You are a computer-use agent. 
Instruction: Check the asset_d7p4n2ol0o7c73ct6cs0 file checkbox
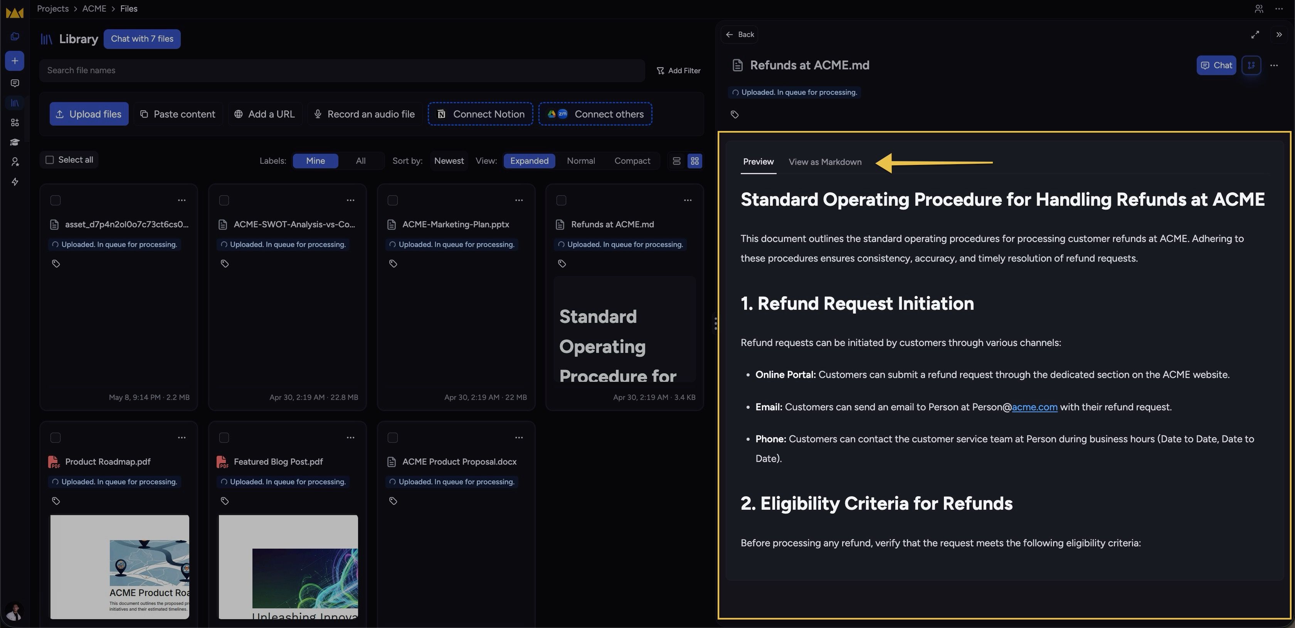[55, 200]
